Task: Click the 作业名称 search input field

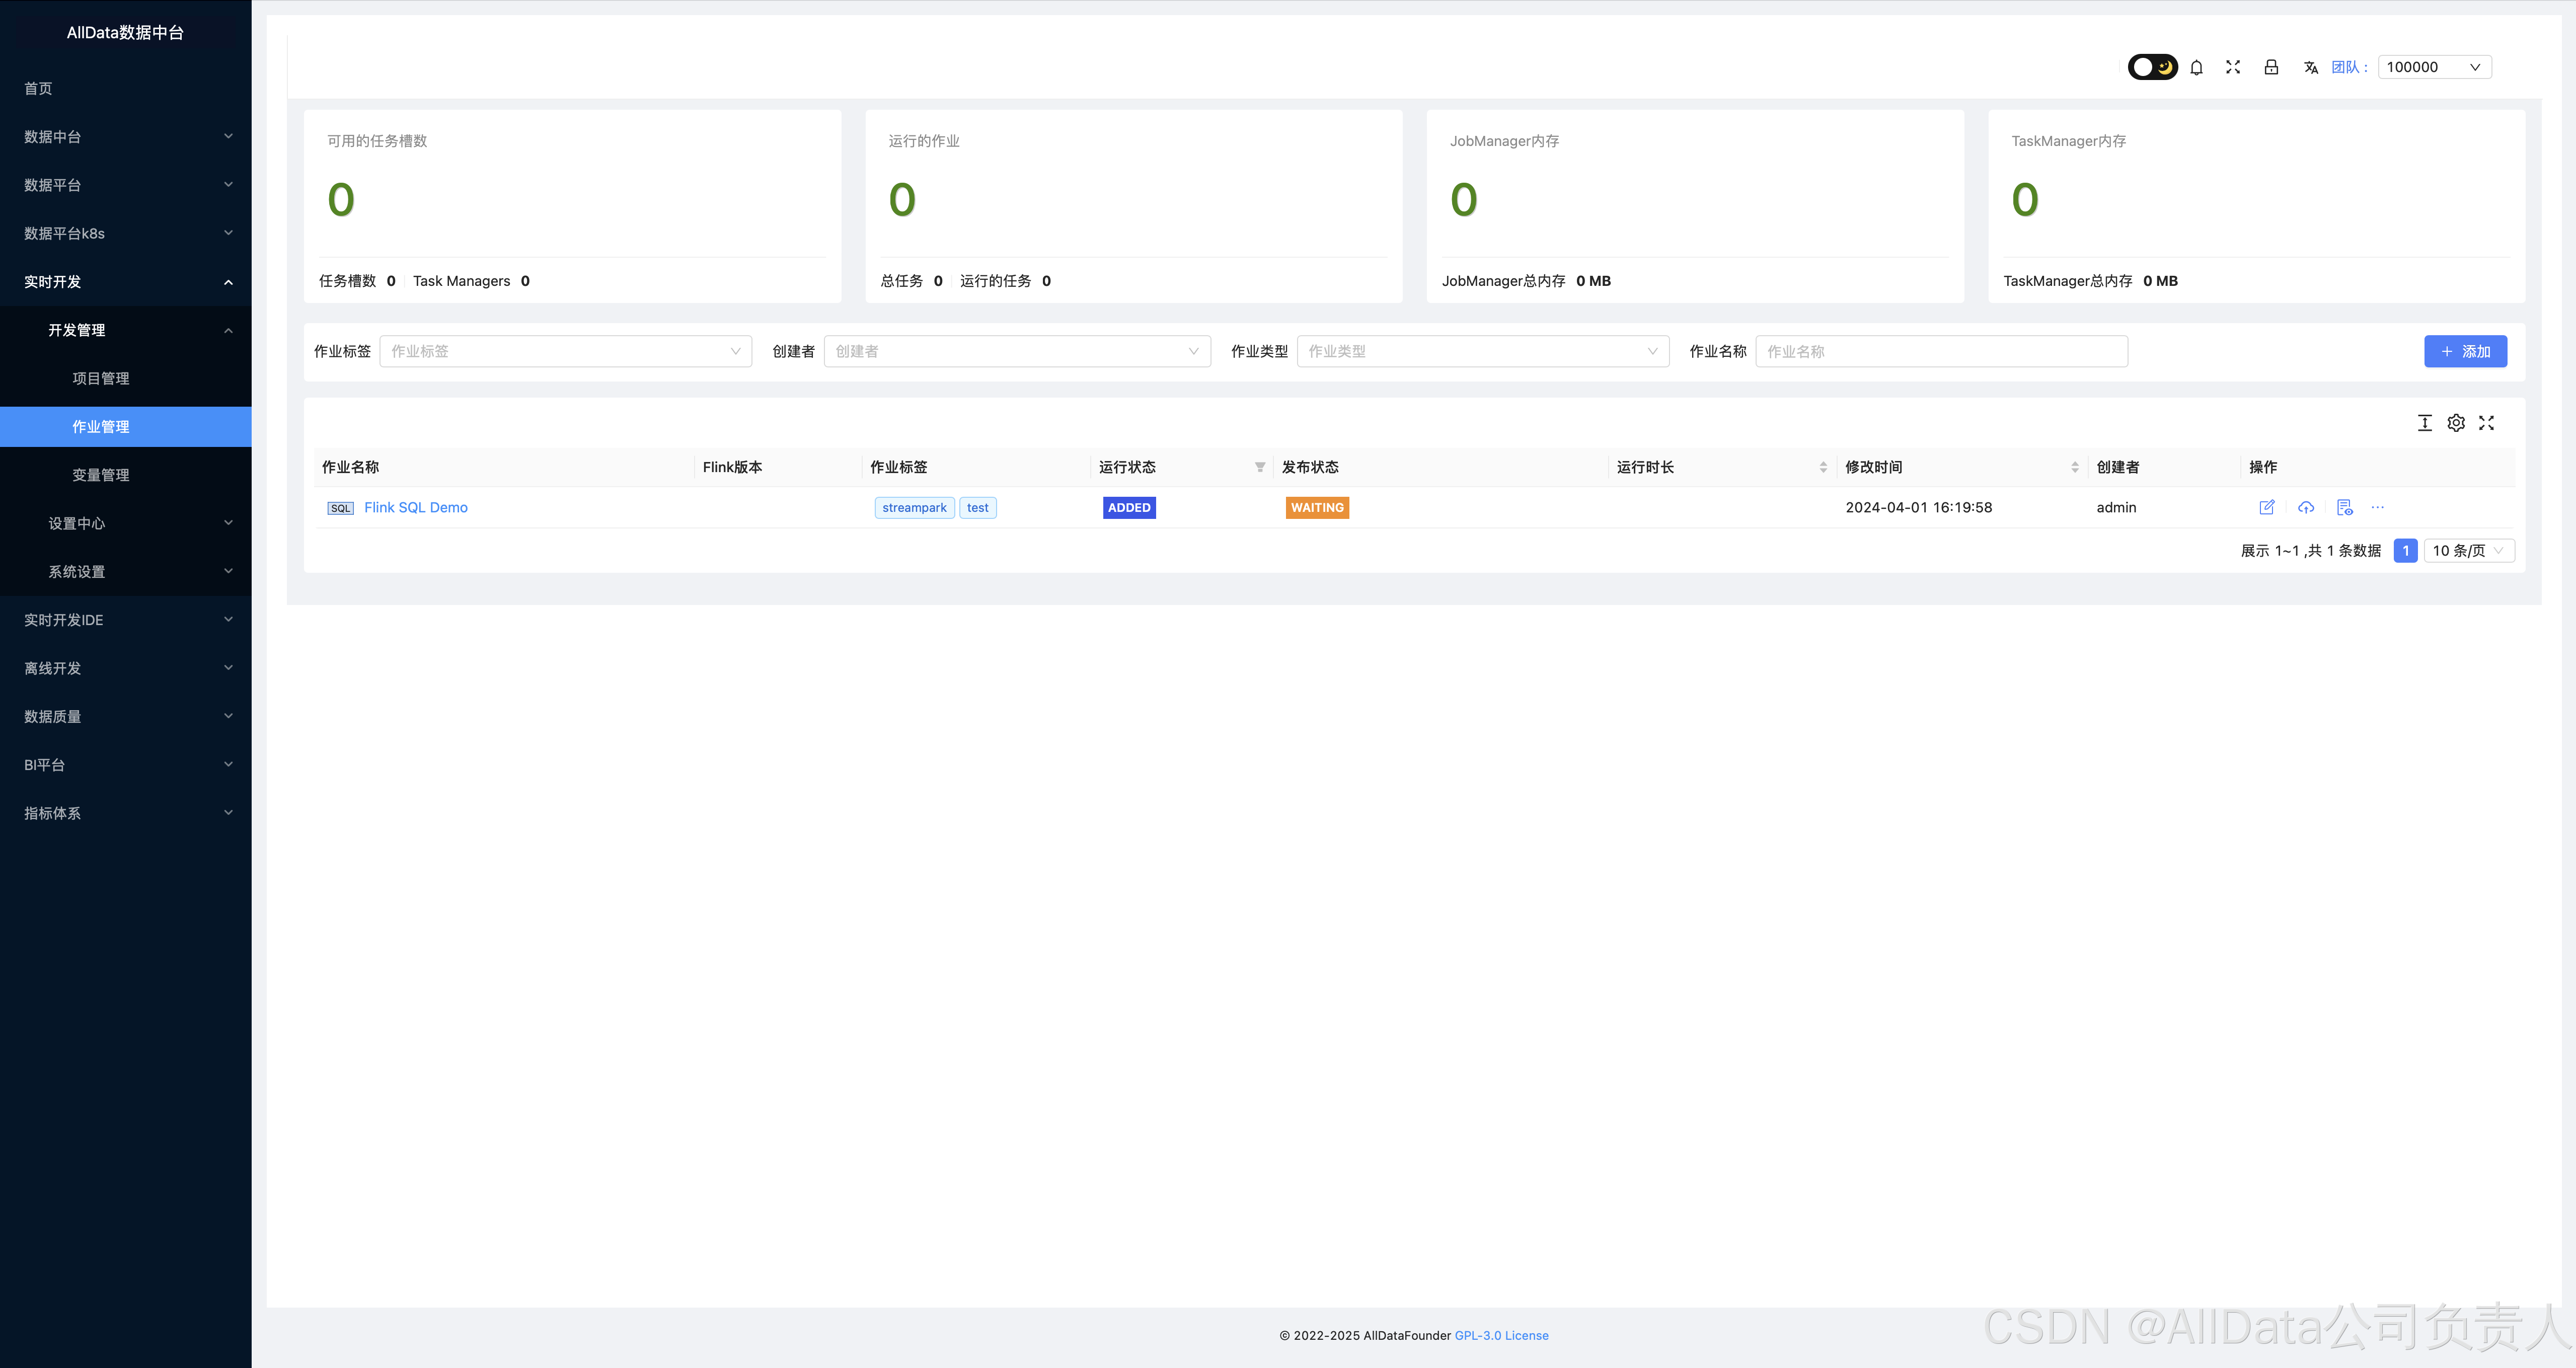Action: click(1940, 351)
